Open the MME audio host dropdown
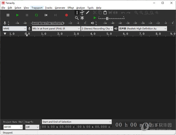Viewport: 176px width, 135px height. coord(15,29)
